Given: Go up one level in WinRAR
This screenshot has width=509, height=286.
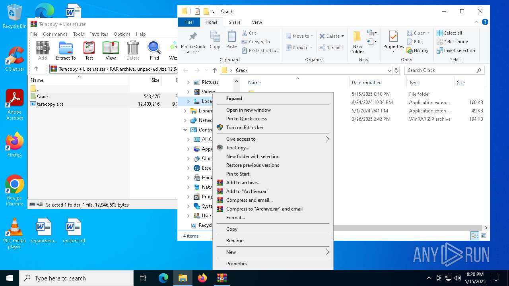Looking at the screenshot, I should click(x=36, y=69).
